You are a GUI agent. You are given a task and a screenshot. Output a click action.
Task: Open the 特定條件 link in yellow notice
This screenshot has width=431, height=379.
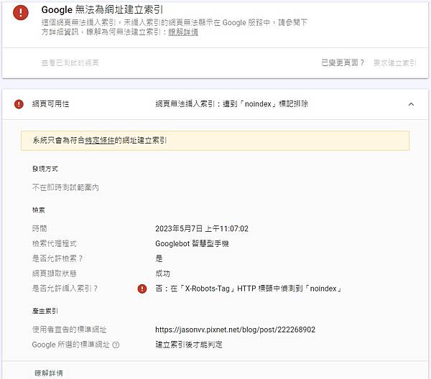click(100, 141)
